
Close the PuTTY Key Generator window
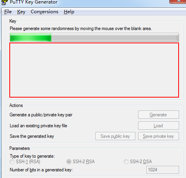click(x=178, y=1)
